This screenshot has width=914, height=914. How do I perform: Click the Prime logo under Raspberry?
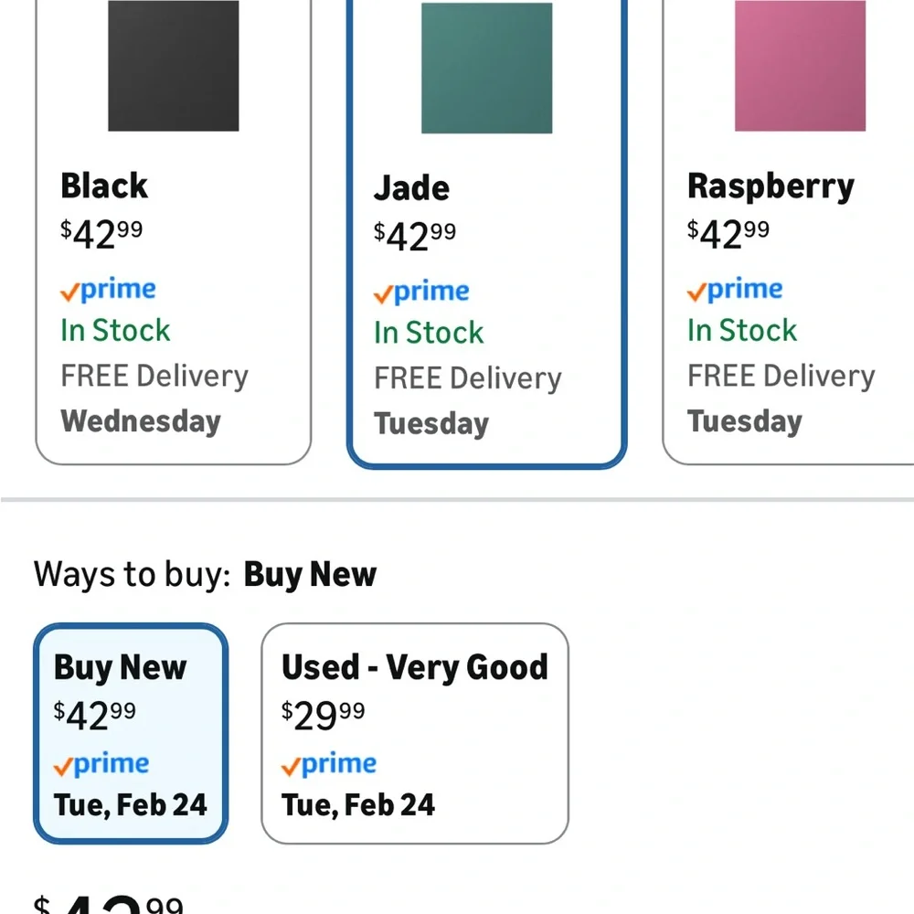(x=735, y=291)
